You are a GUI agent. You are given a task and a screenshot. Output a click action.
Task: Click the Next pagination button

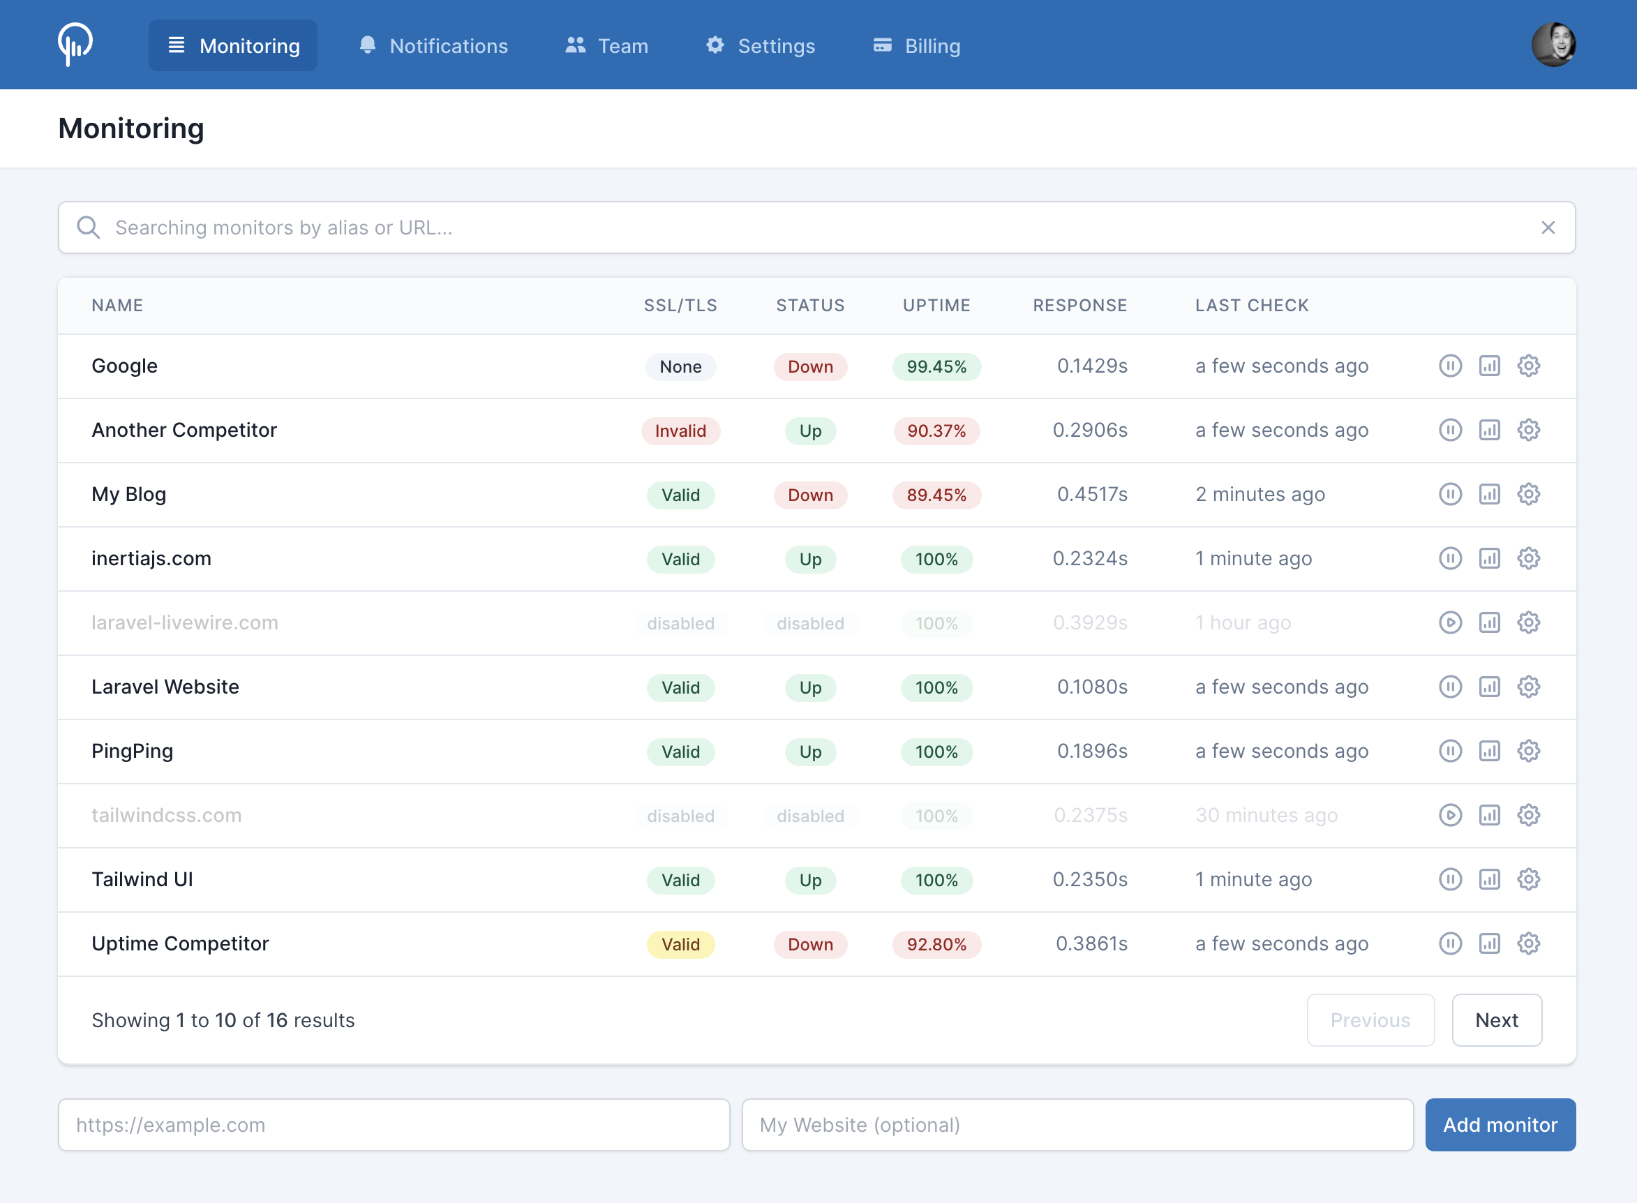tap(1497, 1019)
